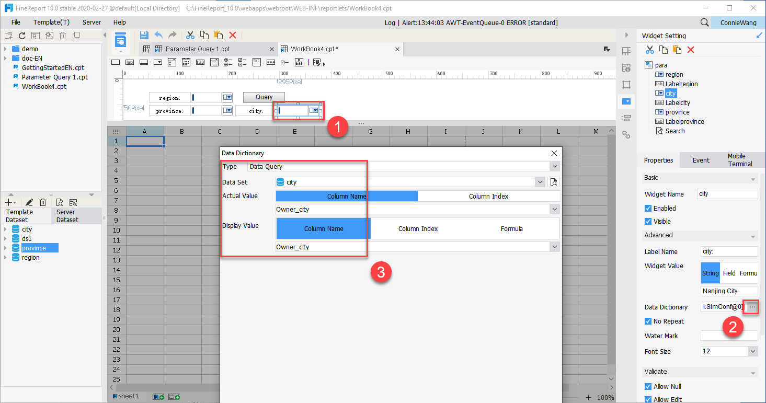The width and height of the screenshot is (766, 403).
Task: Open the Password widget icon in the toolbar
Action: coord(270,62)
